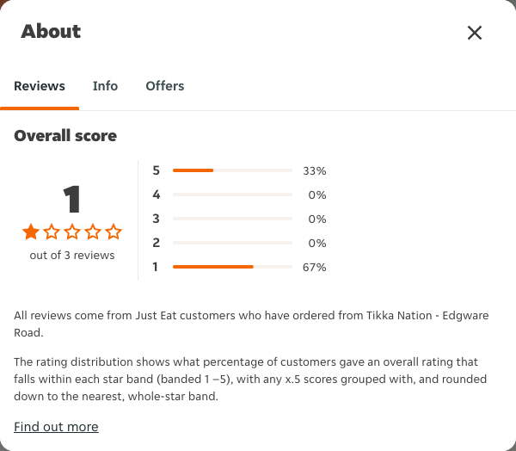The image size is (516, 451).
Task: Select the 5-star rating bar
Action: click(232, 170)
